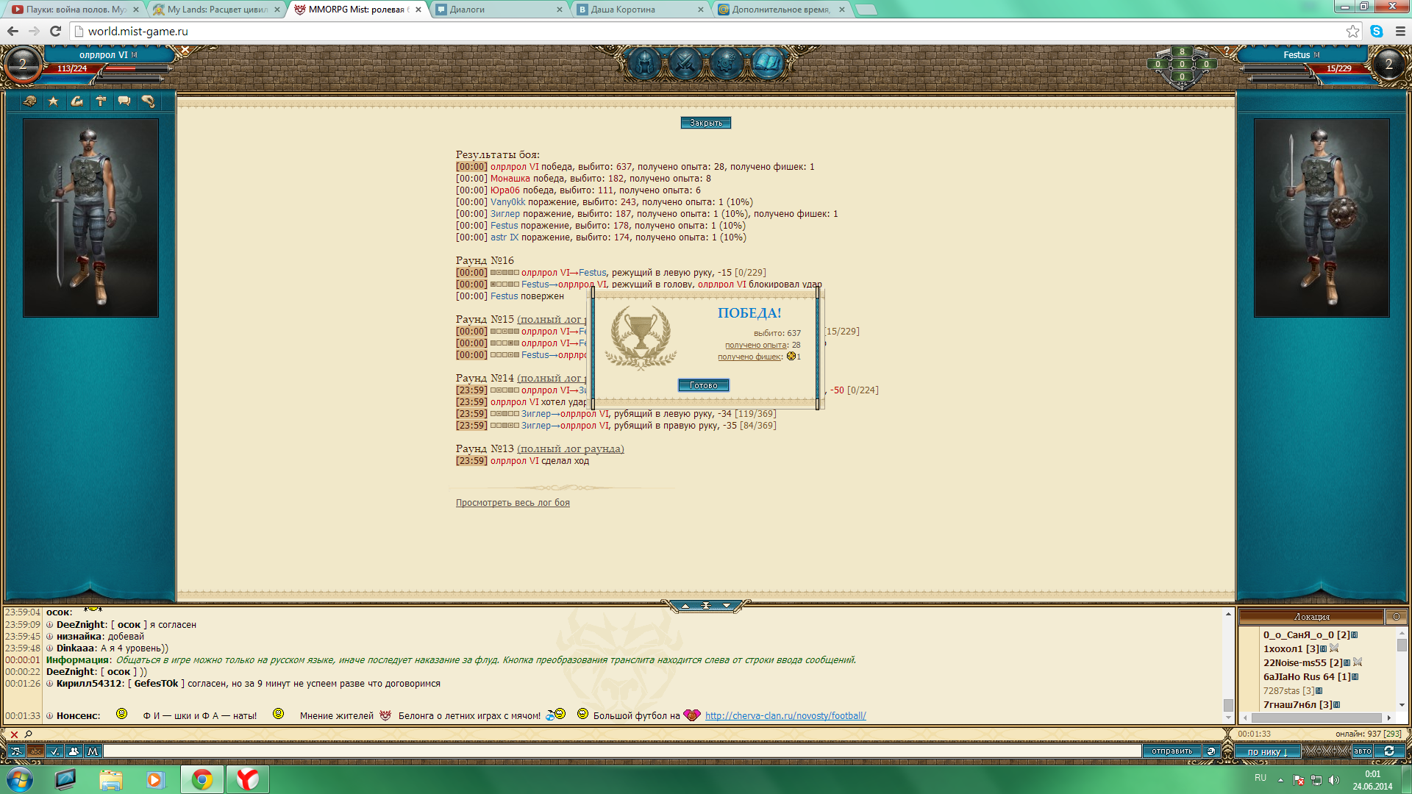1412x794 pixels.
Task: Click the speech bubbles icon in left panel
Action: pos(124,101)
